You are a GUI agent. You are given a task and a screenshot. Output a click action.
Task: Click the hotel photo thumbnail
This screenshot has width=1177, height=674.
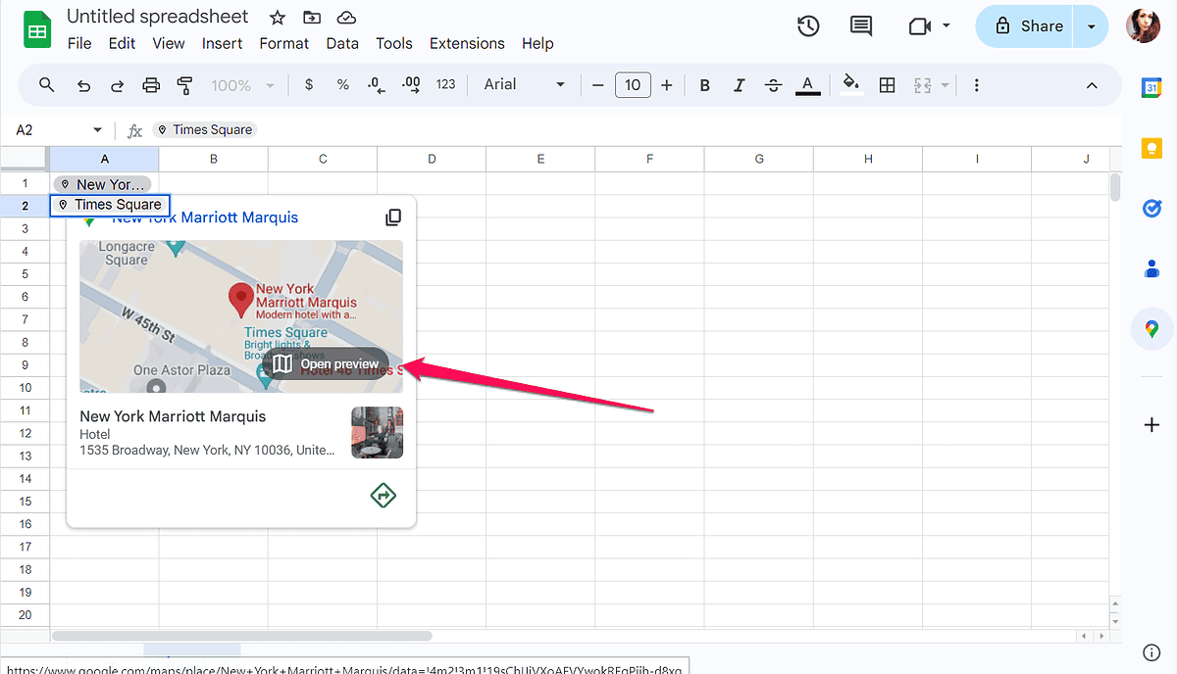point(377,432)
